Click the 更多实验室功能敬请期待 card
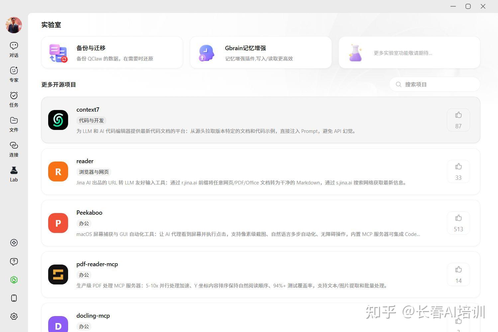The width and height of the screenshot is (498, 332). click(409, 53)
